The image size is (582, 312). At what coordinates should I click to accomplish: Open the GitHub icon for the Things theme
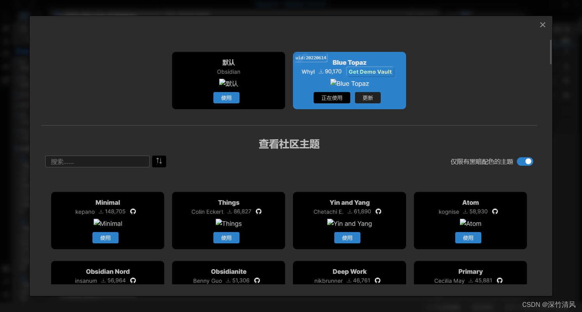[259, 211]
